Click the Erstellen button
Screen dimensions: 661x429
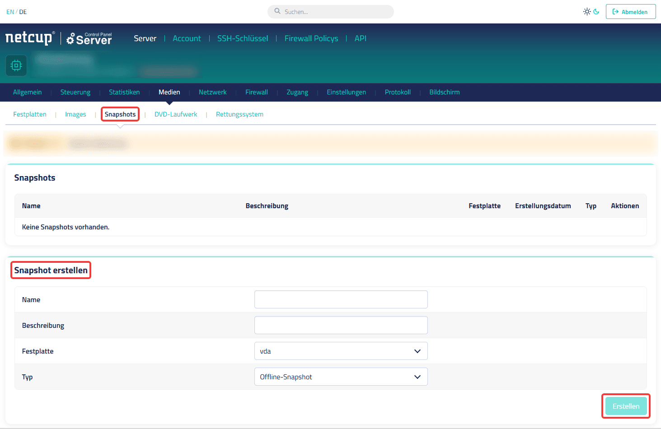626,406
